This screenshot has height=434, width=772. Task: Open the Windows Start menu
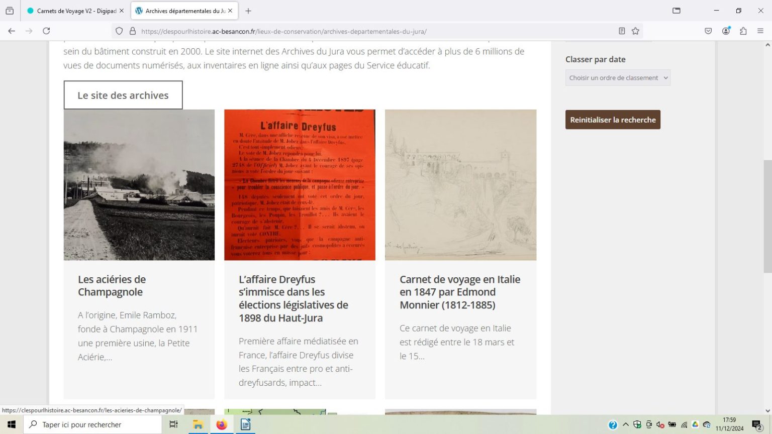point(12,424)
